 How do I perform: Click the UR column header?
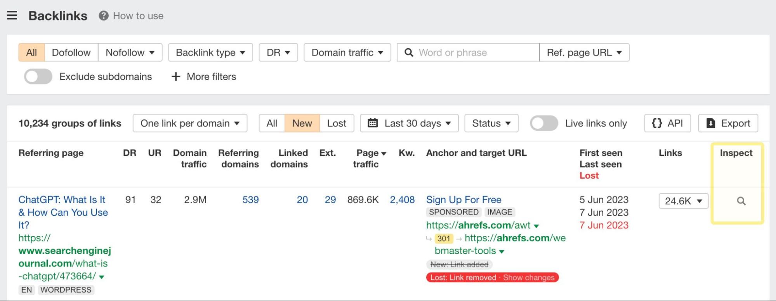155,153
